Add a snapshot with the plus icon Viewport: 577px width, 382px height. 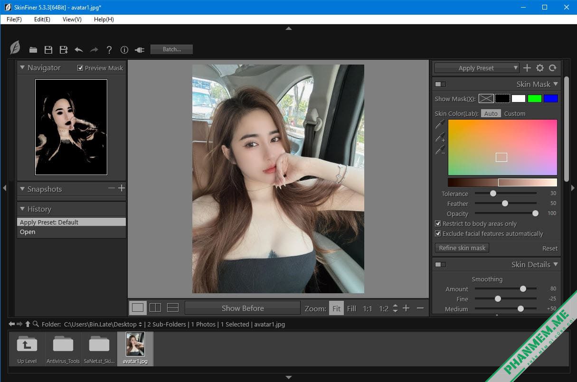(x=122, y=188)
